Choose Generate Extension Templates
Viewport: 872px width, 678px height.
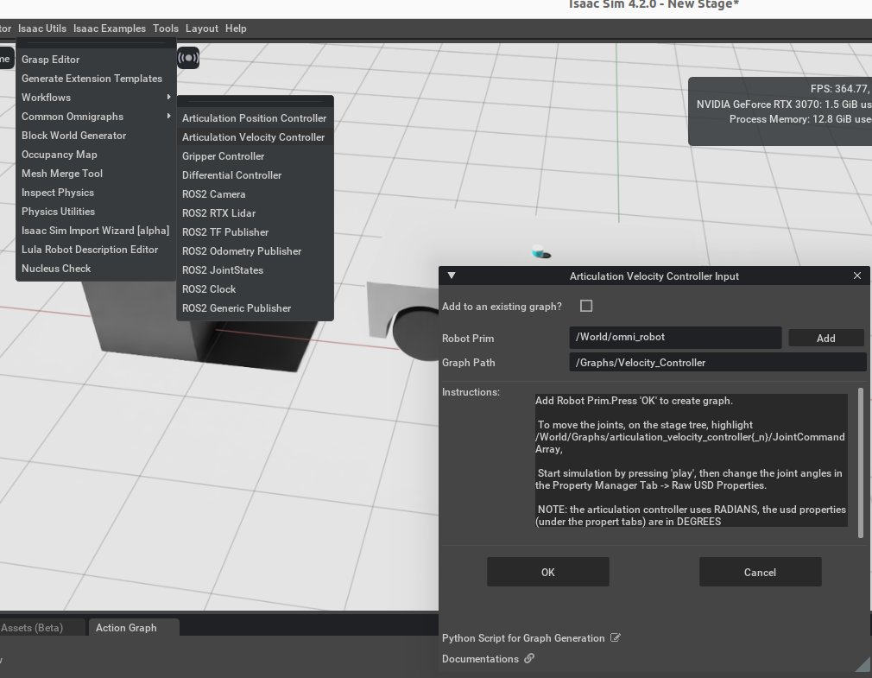click(x=96, y=79)
